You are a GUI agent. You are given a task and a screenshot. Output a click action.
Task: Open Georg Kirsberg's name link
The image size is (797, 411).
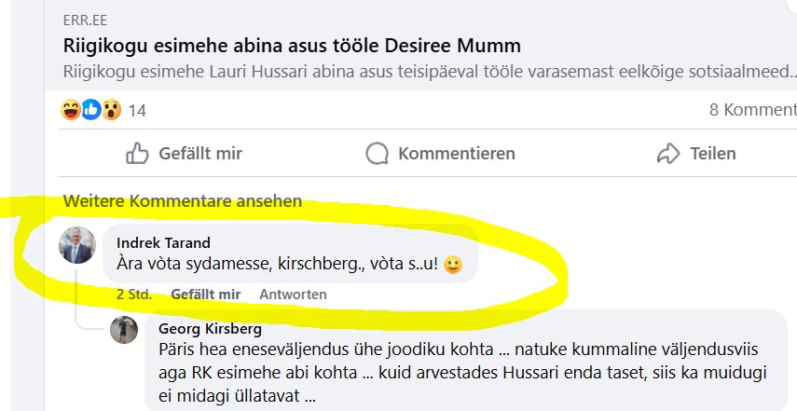point(210,328)
